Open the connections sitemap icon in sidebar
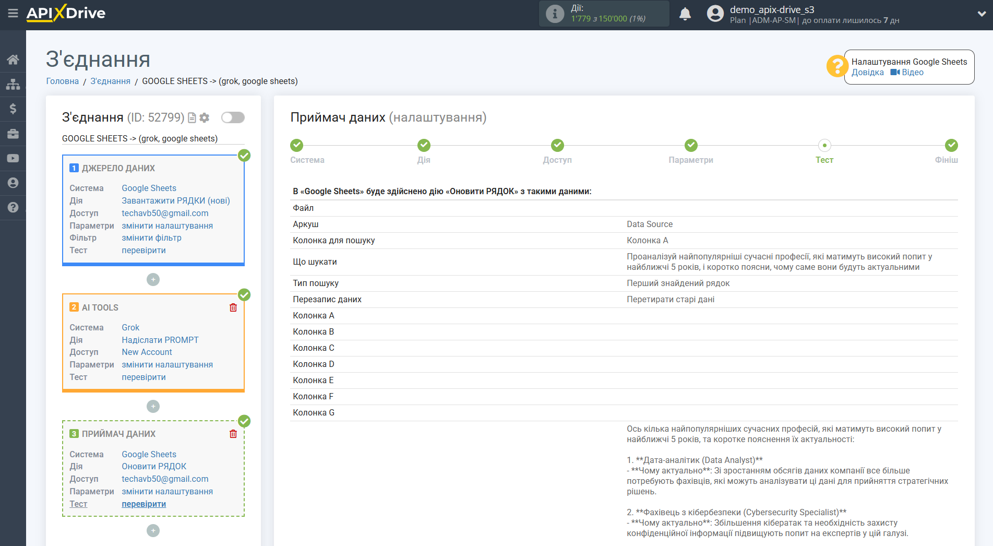This screenshot has height=546, width=993. pyautogui.click(x=13, y=84)
